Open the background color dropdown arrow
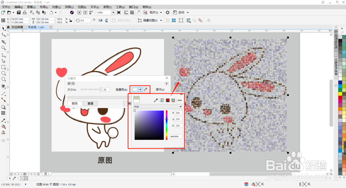Screen dimensions: 346x188 140,89
